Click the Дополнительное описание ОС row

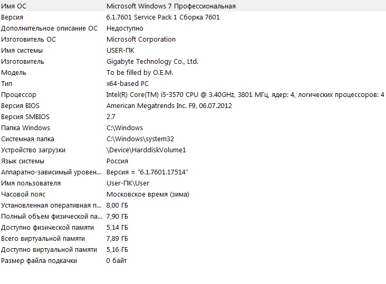tap(193, 28)
